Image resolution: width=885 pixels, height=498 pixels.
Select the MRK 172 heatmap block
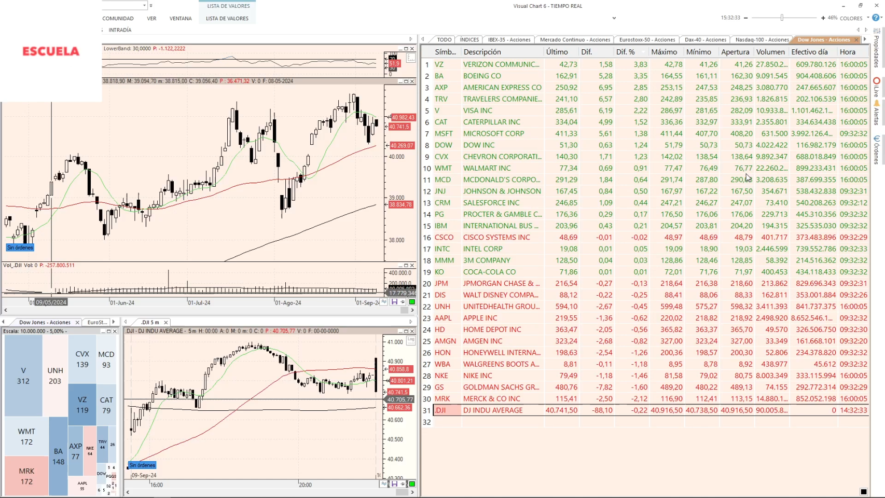26,476
